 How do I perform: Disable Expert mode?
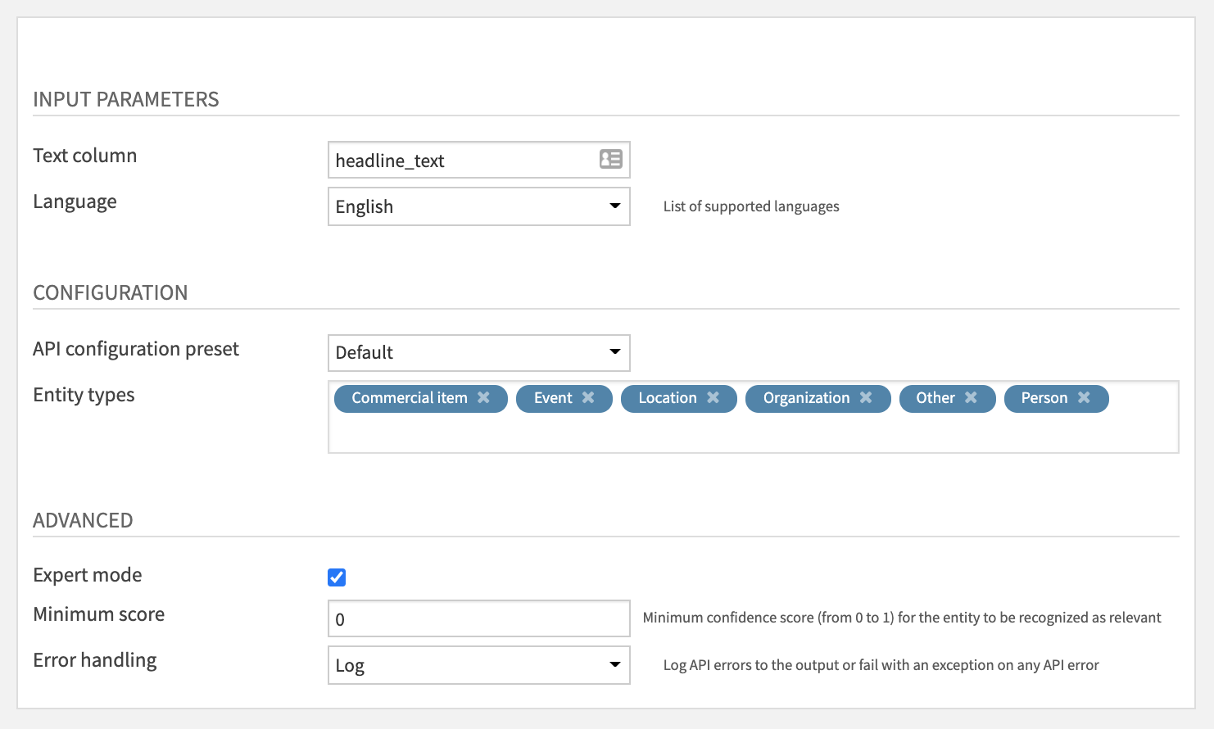(x=336, y=577)
